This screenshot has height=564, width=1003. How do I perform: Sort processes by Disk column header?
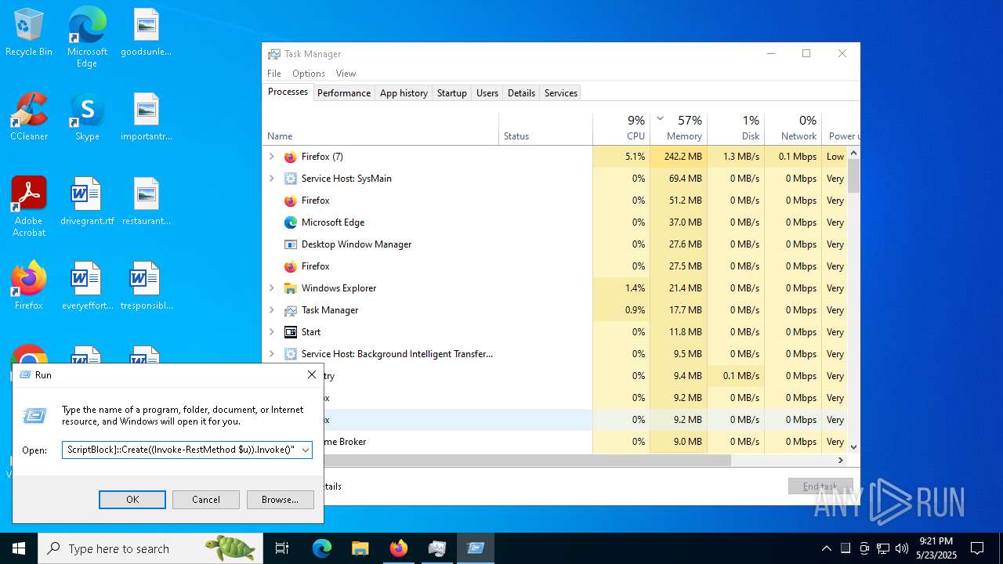[736, 128]
